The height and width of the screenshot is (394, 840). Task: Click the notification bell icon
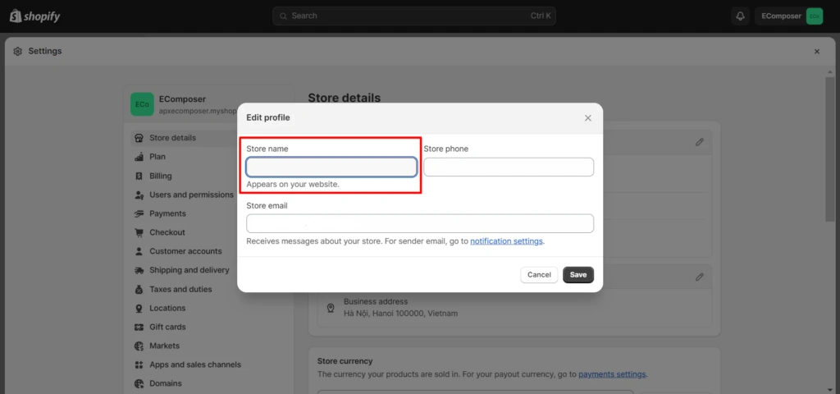tap(741, 16)
